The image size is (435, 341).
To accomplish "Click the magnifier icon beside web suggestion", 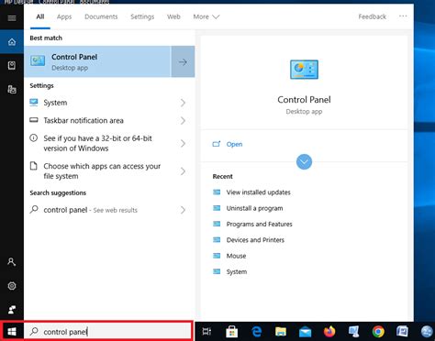I will click(34, 210).
